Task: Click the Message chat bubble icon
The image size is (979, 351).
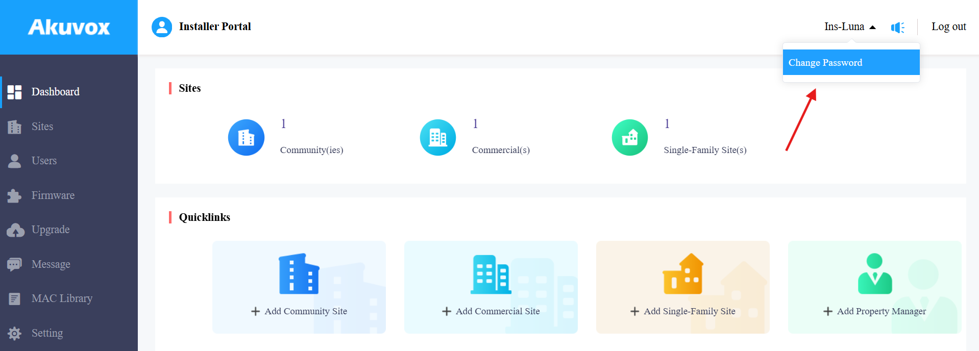Action: (x=14, y=264)
